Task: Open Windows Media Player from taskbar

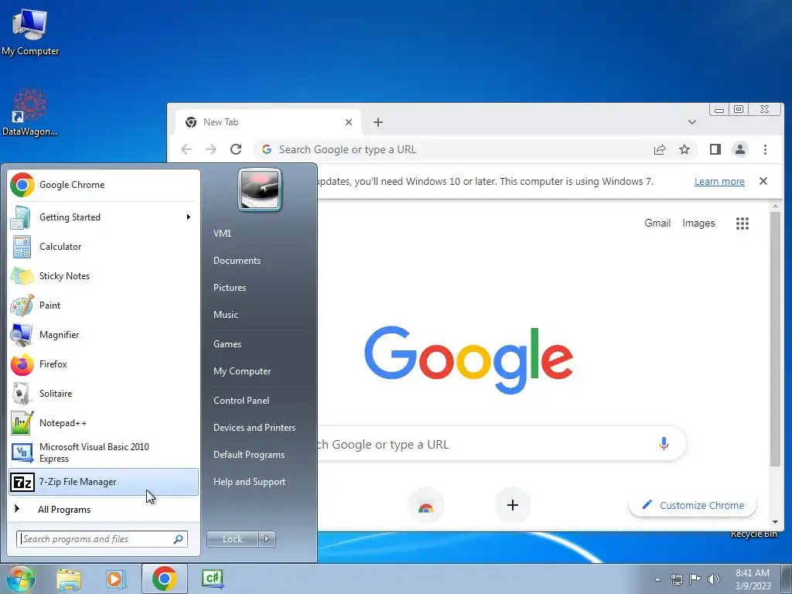Action: coord(116,579)
